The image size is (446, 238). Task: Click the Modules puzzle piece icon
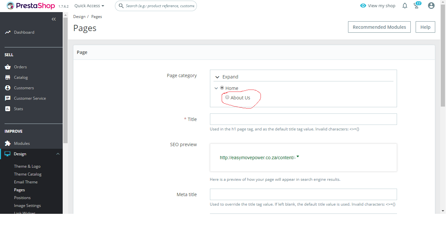pos(8,144)
